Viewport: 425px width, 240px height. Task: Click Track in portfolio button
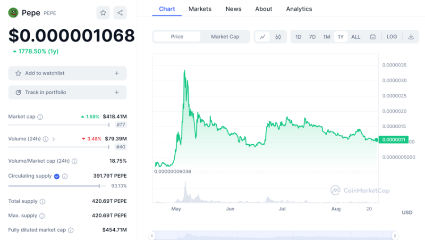tap(68, 92)
